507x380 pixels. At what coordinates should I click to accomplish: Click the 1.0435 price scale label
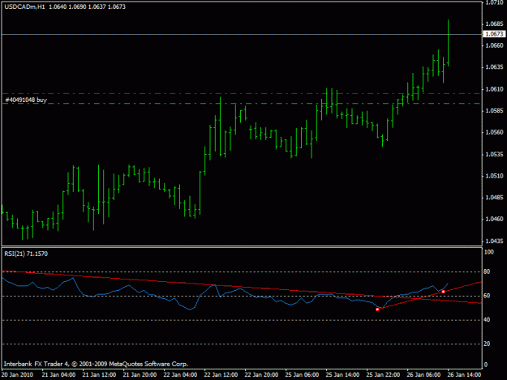coord(494,241)
